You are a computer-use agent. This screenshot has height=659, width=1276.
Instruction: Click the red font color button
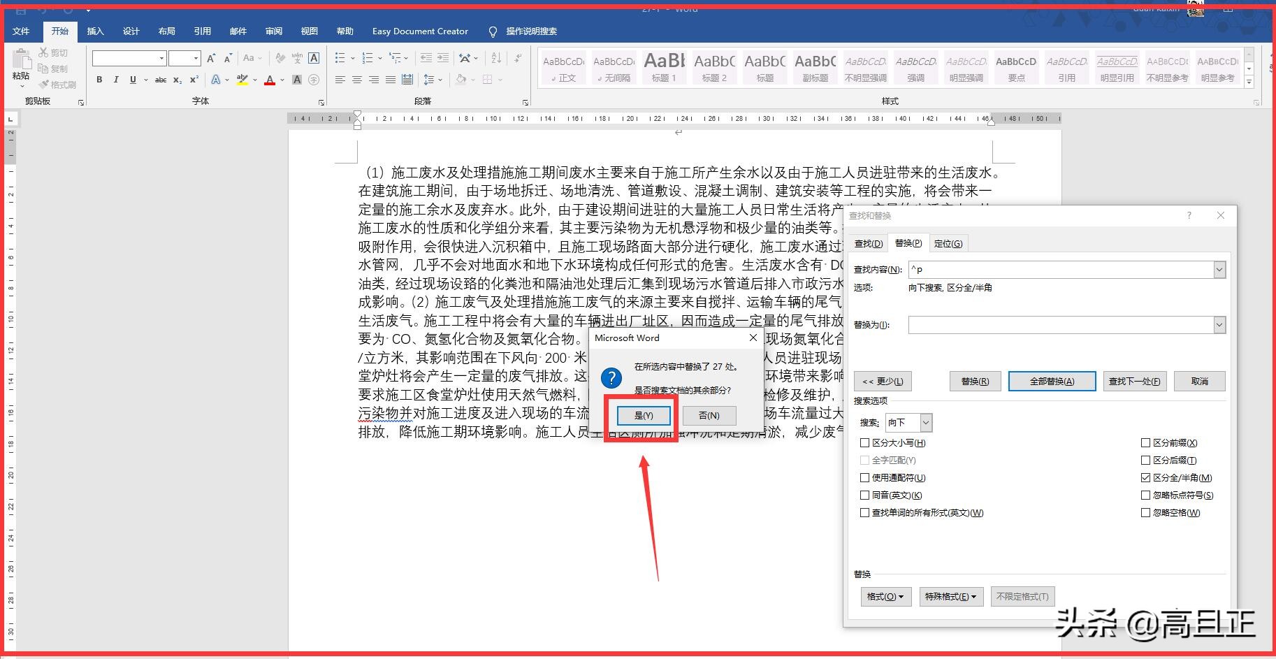(270, 80)
